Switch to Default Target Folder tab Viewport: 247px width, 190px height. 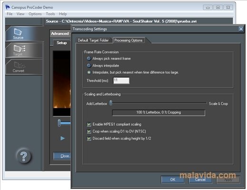93,40
